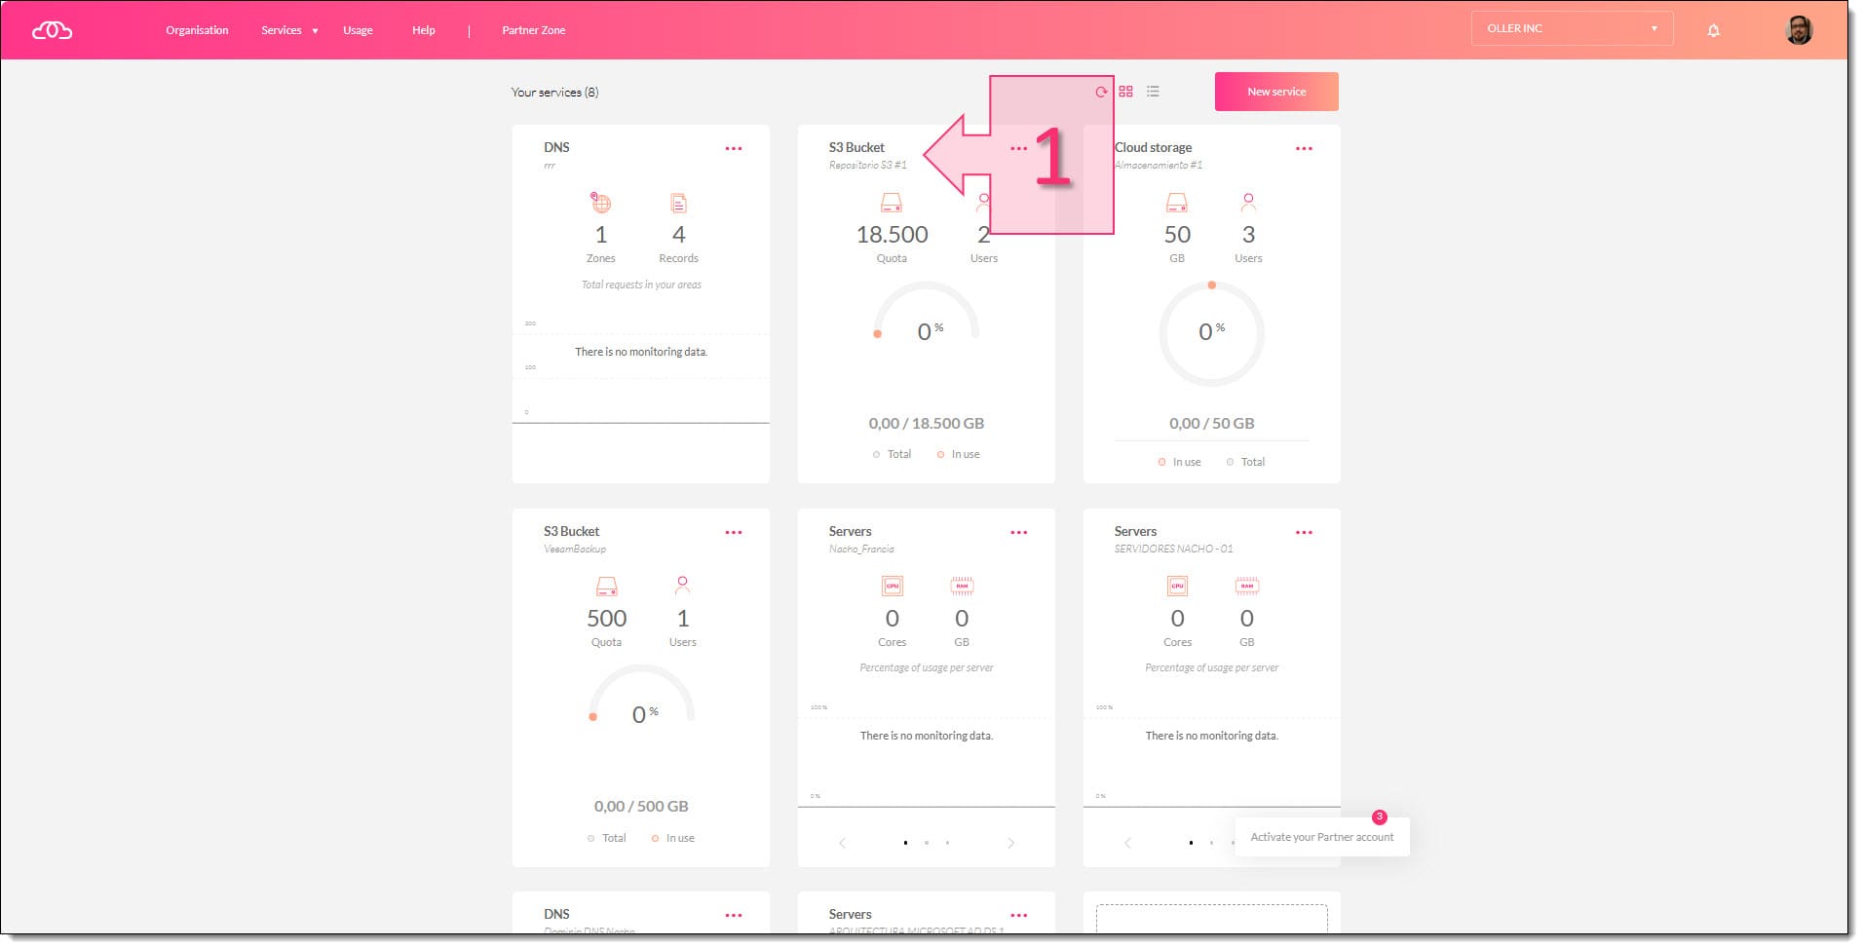Click 'Your services (8)' heading
Screen dimensions: 1863x949
(554, 93)
